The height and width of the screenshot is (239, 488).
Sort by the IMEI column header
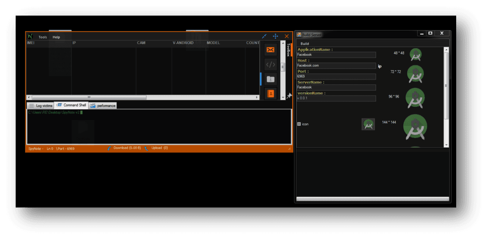tap(31, 43)
